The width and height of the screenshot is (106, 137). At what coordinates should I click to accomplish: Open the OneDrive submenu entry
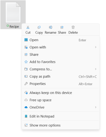tap(61, 107)
